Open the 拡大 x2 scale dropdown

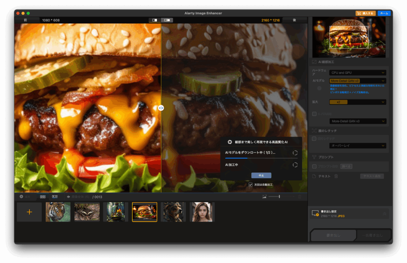coord(358,102)
